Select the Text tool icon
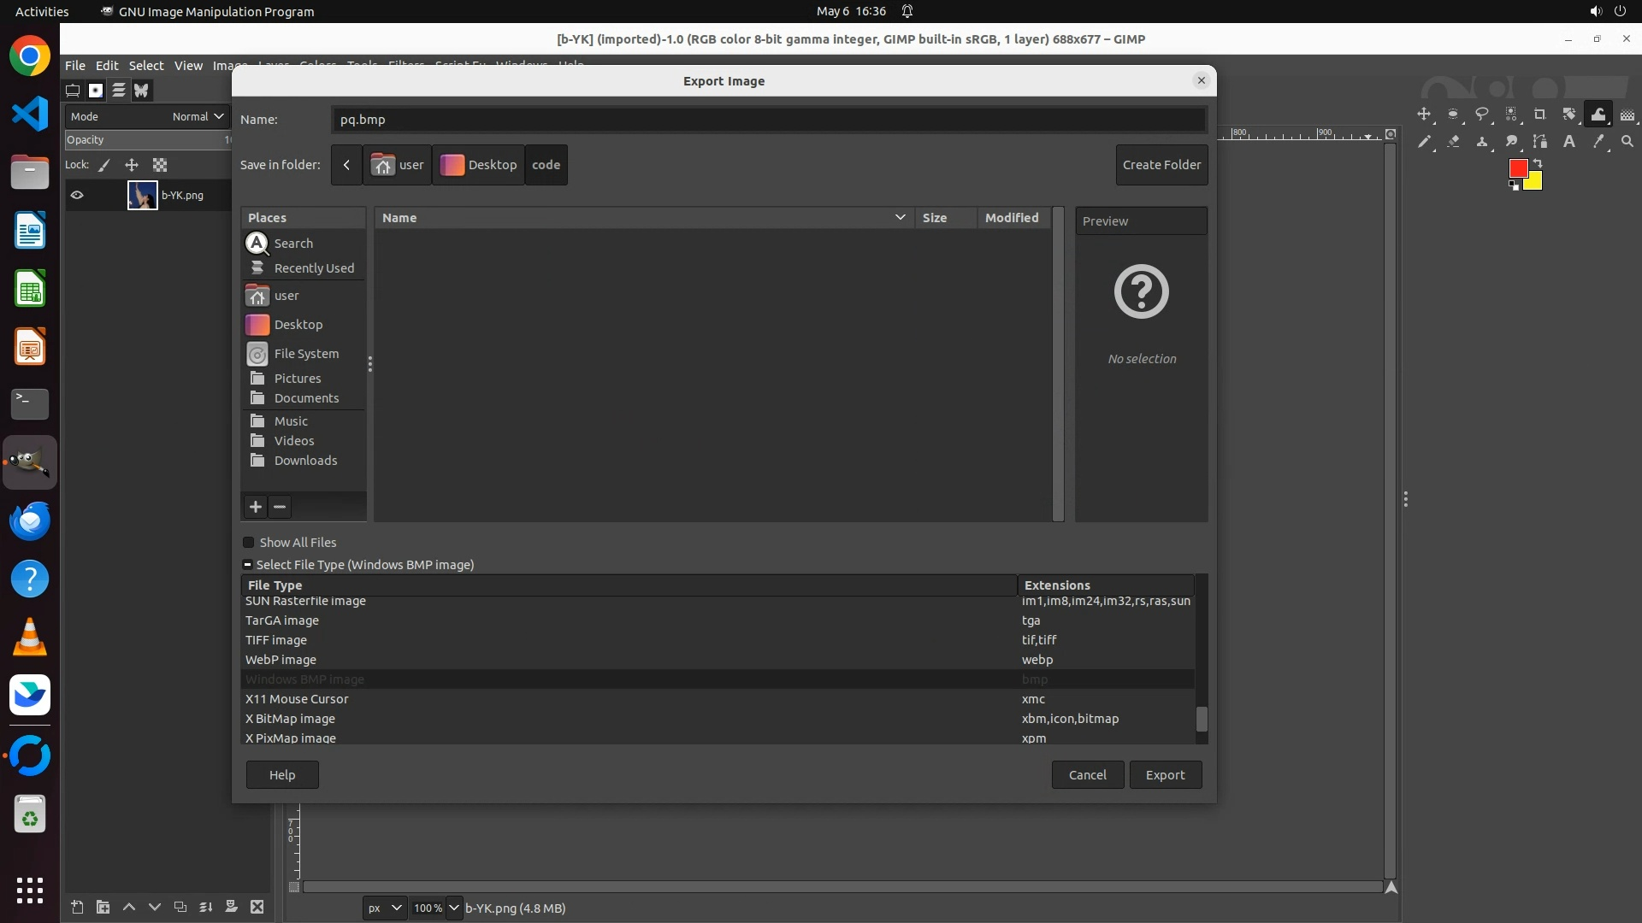 pos(1569,142)
